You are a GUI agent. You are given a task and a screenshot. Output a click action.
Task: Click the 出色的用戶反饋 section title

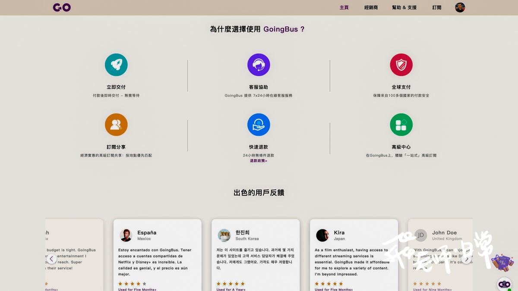pyautogui.click(x=259, y=193)
